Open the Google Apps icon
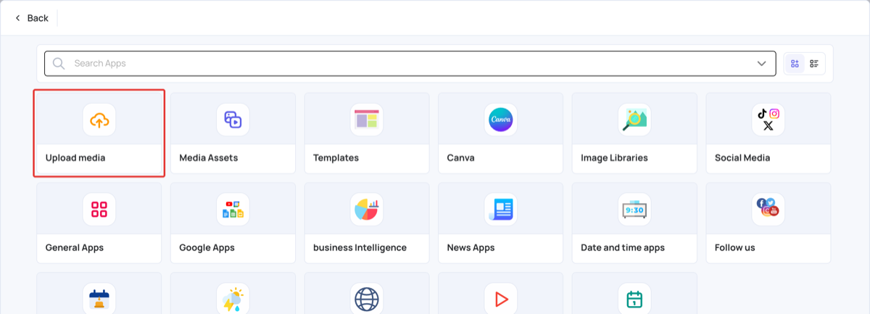 tap(233, 210)
